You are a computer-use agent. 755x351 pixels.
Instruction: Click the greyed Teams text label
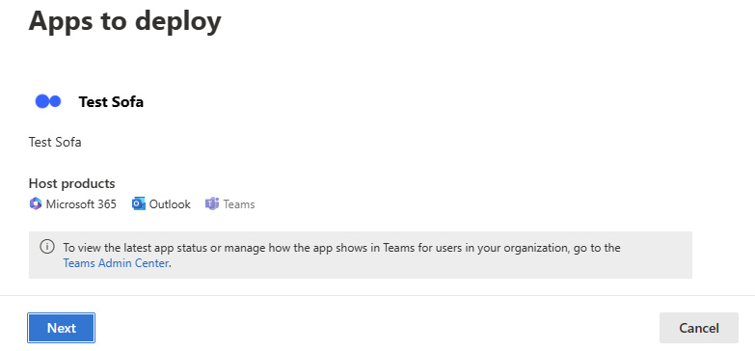(239, 204)
